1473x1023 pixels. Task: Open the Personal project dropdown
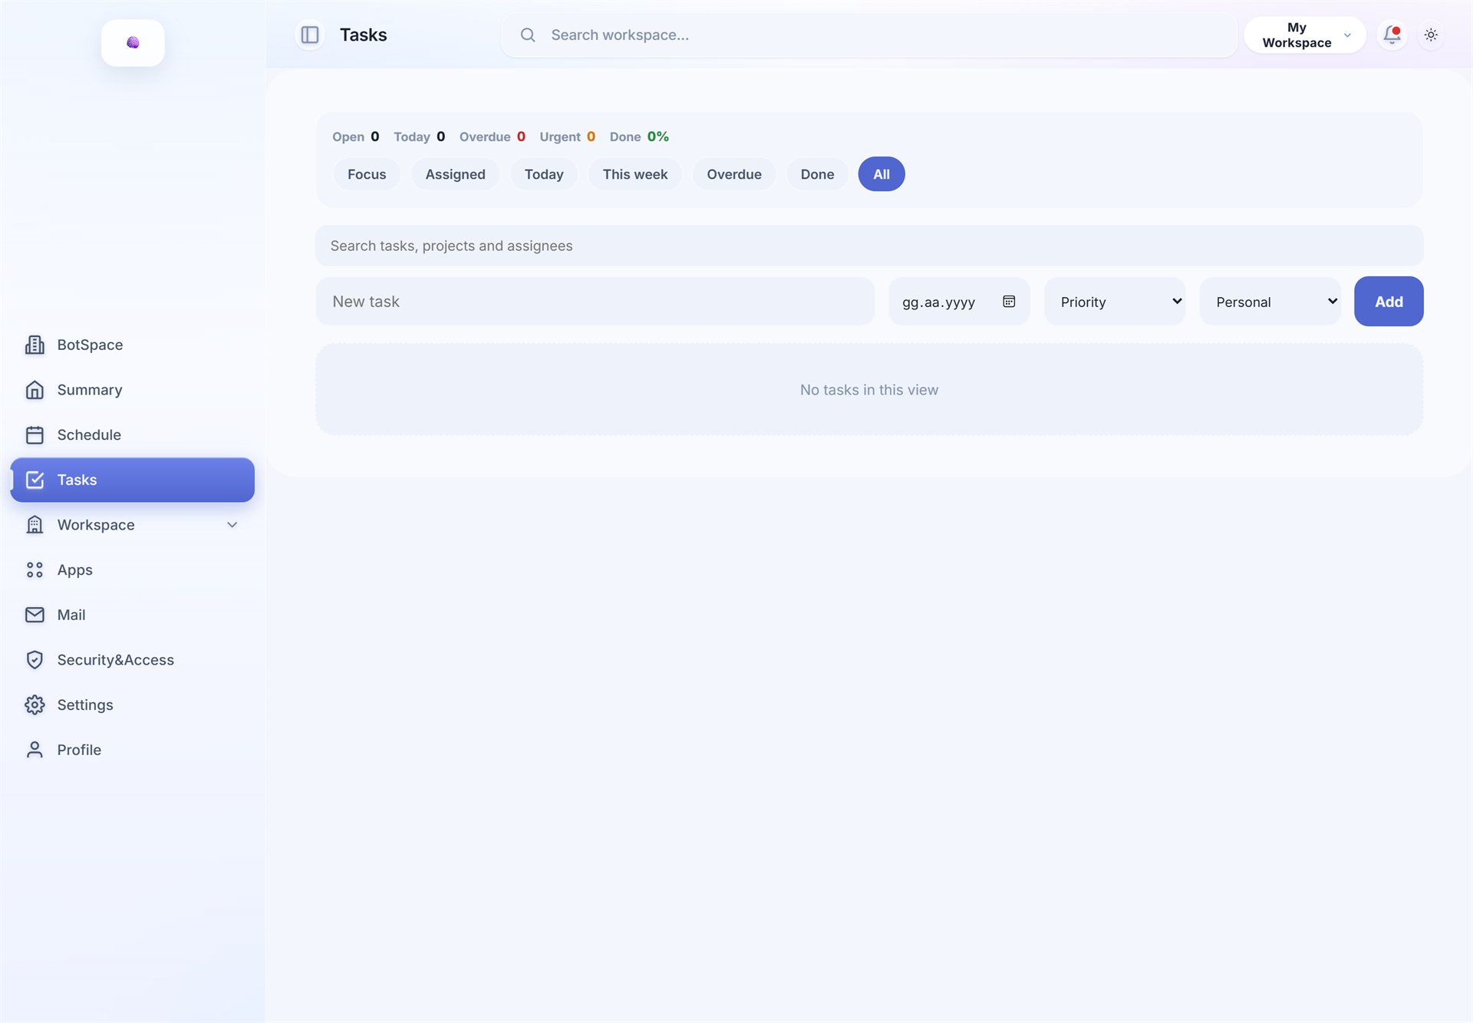[1270, 302]
